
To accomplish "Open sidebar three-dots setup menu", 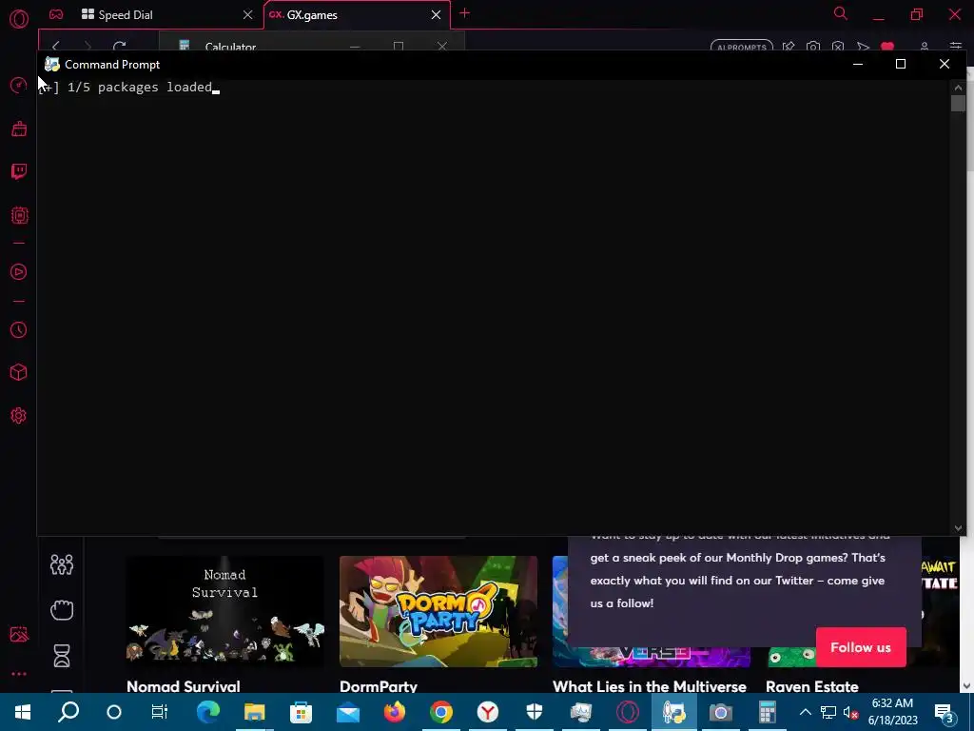I will [19, 674].
